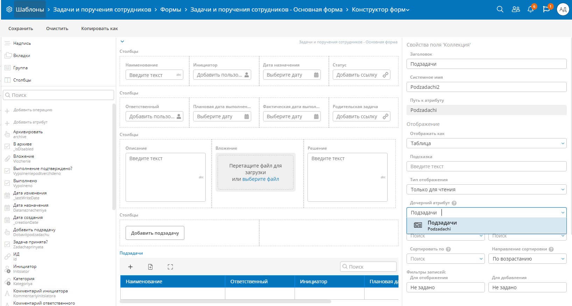This screenshot has height=306, width=572.
Task: Click calendar icon in Фактическая дата выполнения field
Action: (316, 116)
